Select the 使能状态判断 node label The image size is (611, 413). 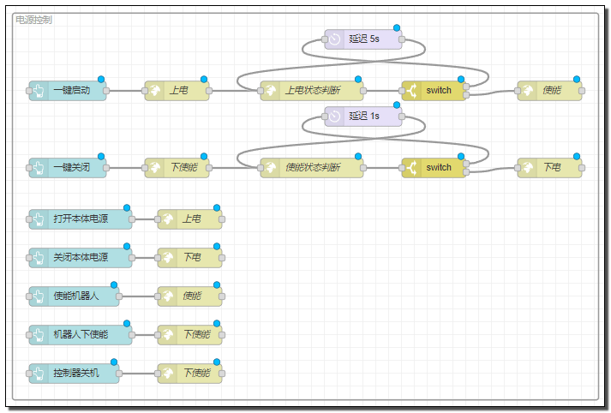(x=313, y=168)
